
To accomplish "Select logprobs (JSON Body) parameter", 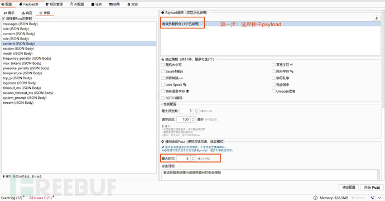I will [79, 83].
